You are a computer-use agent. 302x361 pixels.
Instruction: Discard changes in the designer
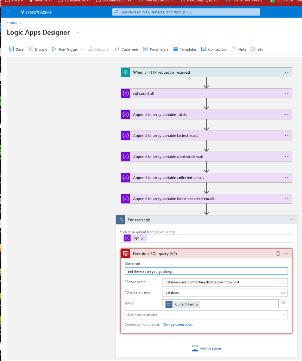[38, 49]
